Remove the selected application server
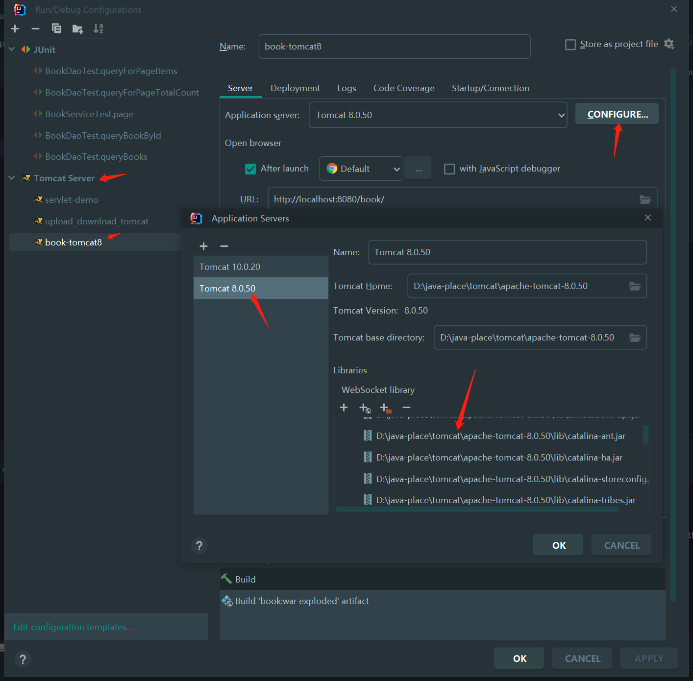This screenshot has height=681, width=693. [x=224, y=246]
